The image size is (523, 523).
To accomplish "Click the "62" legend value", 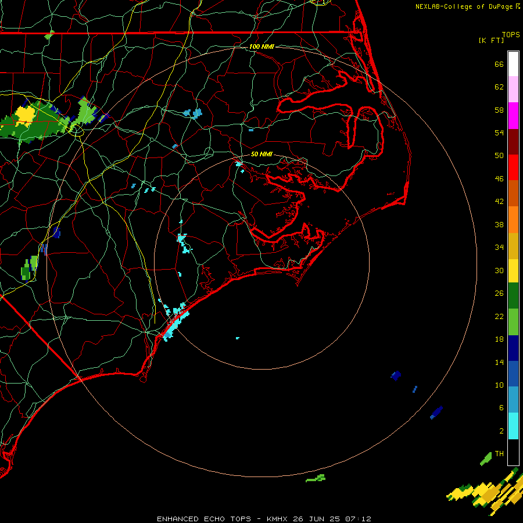I will tap(499, 87).
